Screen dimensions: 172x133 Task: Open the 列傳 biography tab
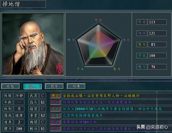[x=76, y=86]
